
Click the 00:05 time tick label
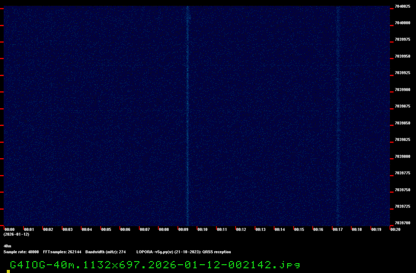tap(106, 229)
